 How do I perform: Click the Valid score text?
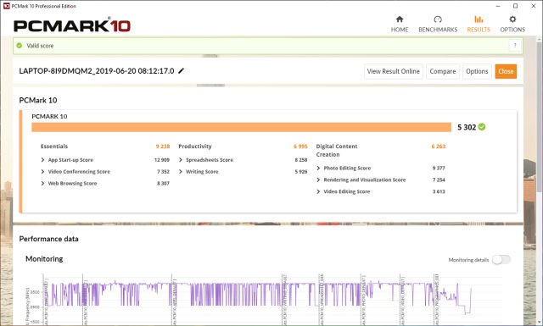40,46
